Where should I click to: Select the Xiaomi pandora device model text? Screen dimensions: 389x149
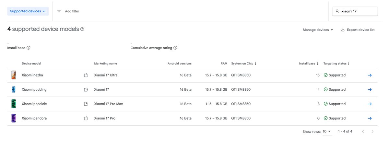34,118
